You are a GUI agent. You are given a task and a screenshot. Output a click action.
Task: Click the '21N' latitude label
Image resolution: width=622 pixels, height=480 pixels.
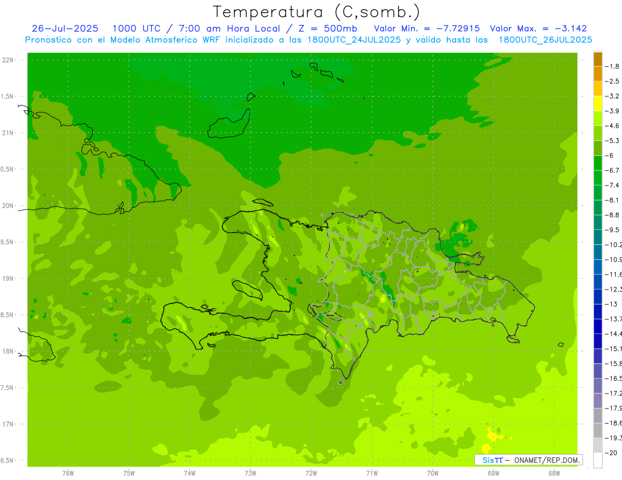pyautogui.click(x=9, y=133)
